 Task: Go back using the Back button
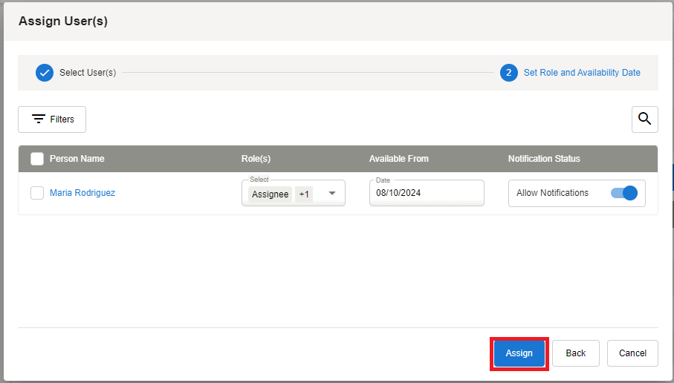pyautogui.click(x=575, y=353)
